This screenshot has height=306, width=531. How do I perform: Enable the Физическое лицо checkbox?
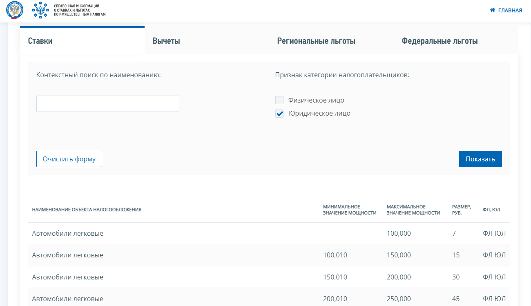point(279,100)
